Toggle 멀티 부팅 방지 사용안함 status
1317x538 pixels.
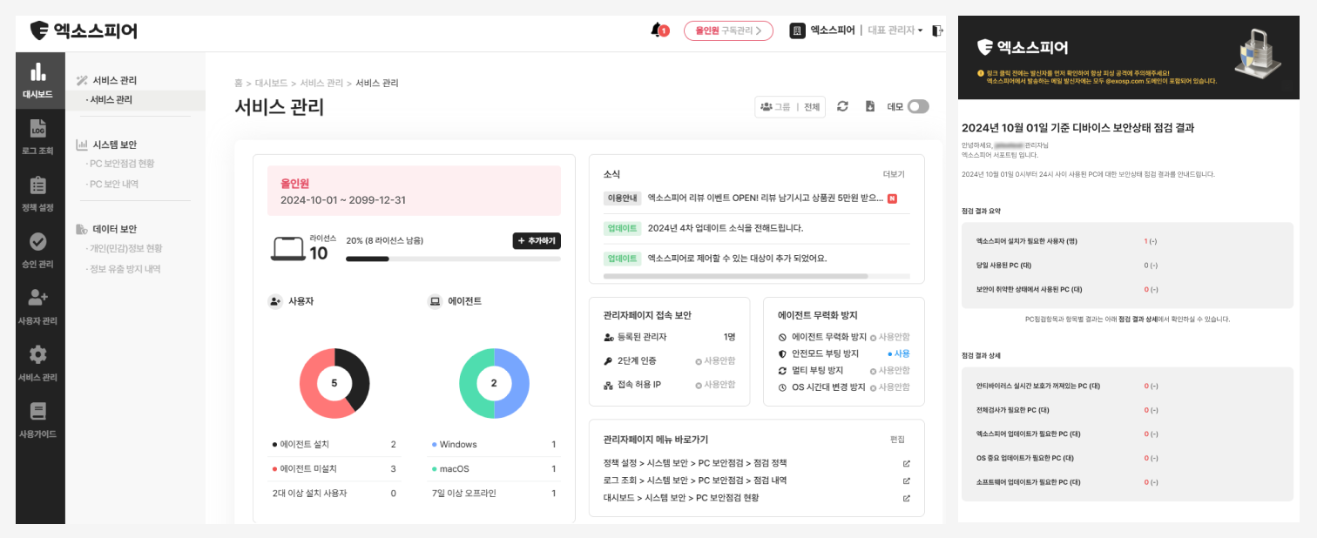(x=890, y=371)
